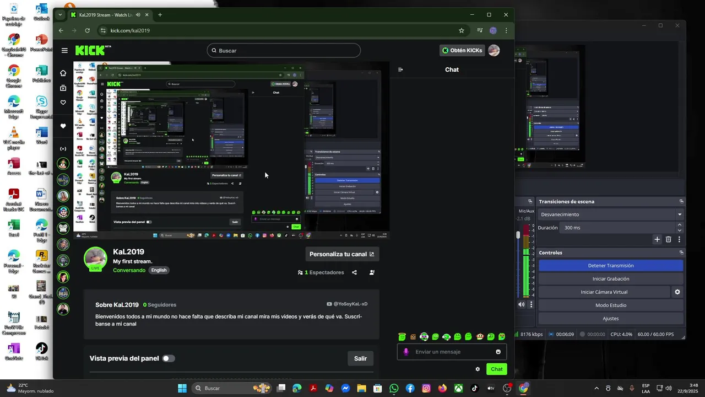
Task: Open WhatsApp from the taskbar
Action: (x=394, y=388)
